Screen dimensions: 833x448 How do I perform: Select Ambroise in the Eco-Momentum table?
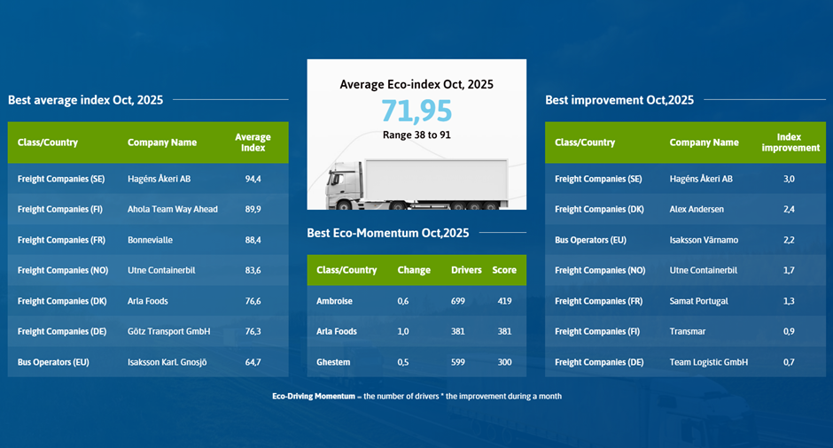click(334, 301)
